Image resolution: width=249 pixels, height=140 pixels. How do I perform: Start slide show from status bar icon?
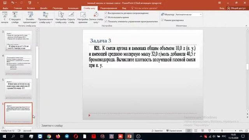tap(210, 131)
